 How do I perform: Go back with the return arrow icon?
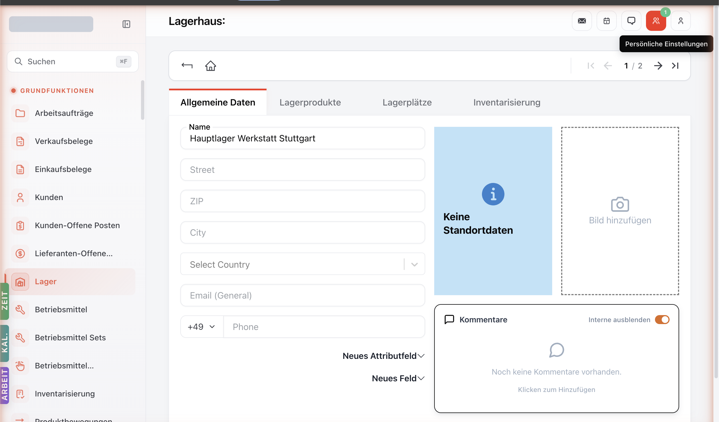pos(187,66)
